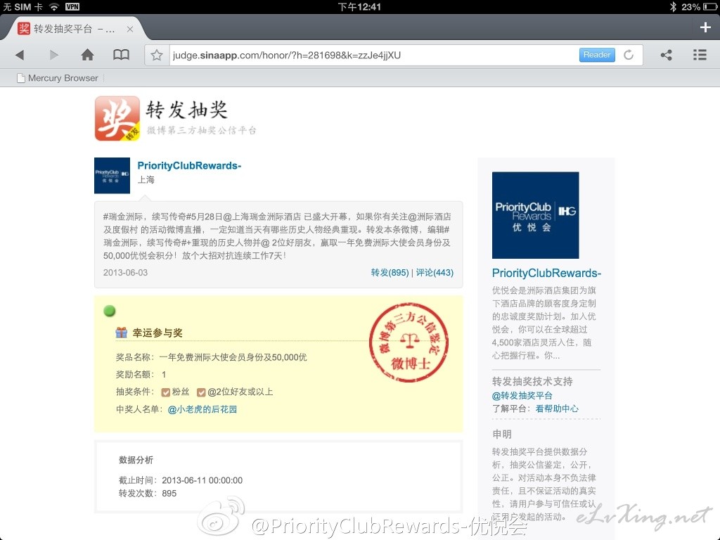
Task: Toggle the @2位好友或以上 checkbox
Action: (200, 392)
